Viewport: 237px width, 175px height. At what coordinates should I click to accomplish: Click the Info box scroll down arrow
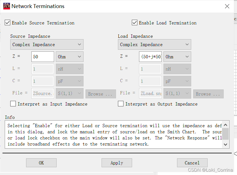coord(226,144)
